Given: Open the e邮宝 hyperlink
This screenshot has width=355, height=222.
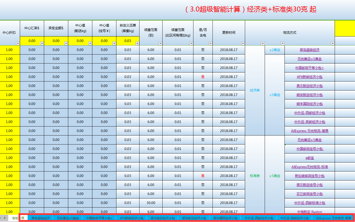Looking at the screenshot, I should 310,158.
